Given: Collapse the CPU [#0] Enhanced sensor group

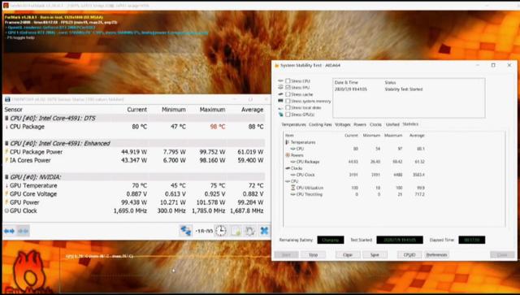Looking at the screenshot, I should tap(6, 143).
